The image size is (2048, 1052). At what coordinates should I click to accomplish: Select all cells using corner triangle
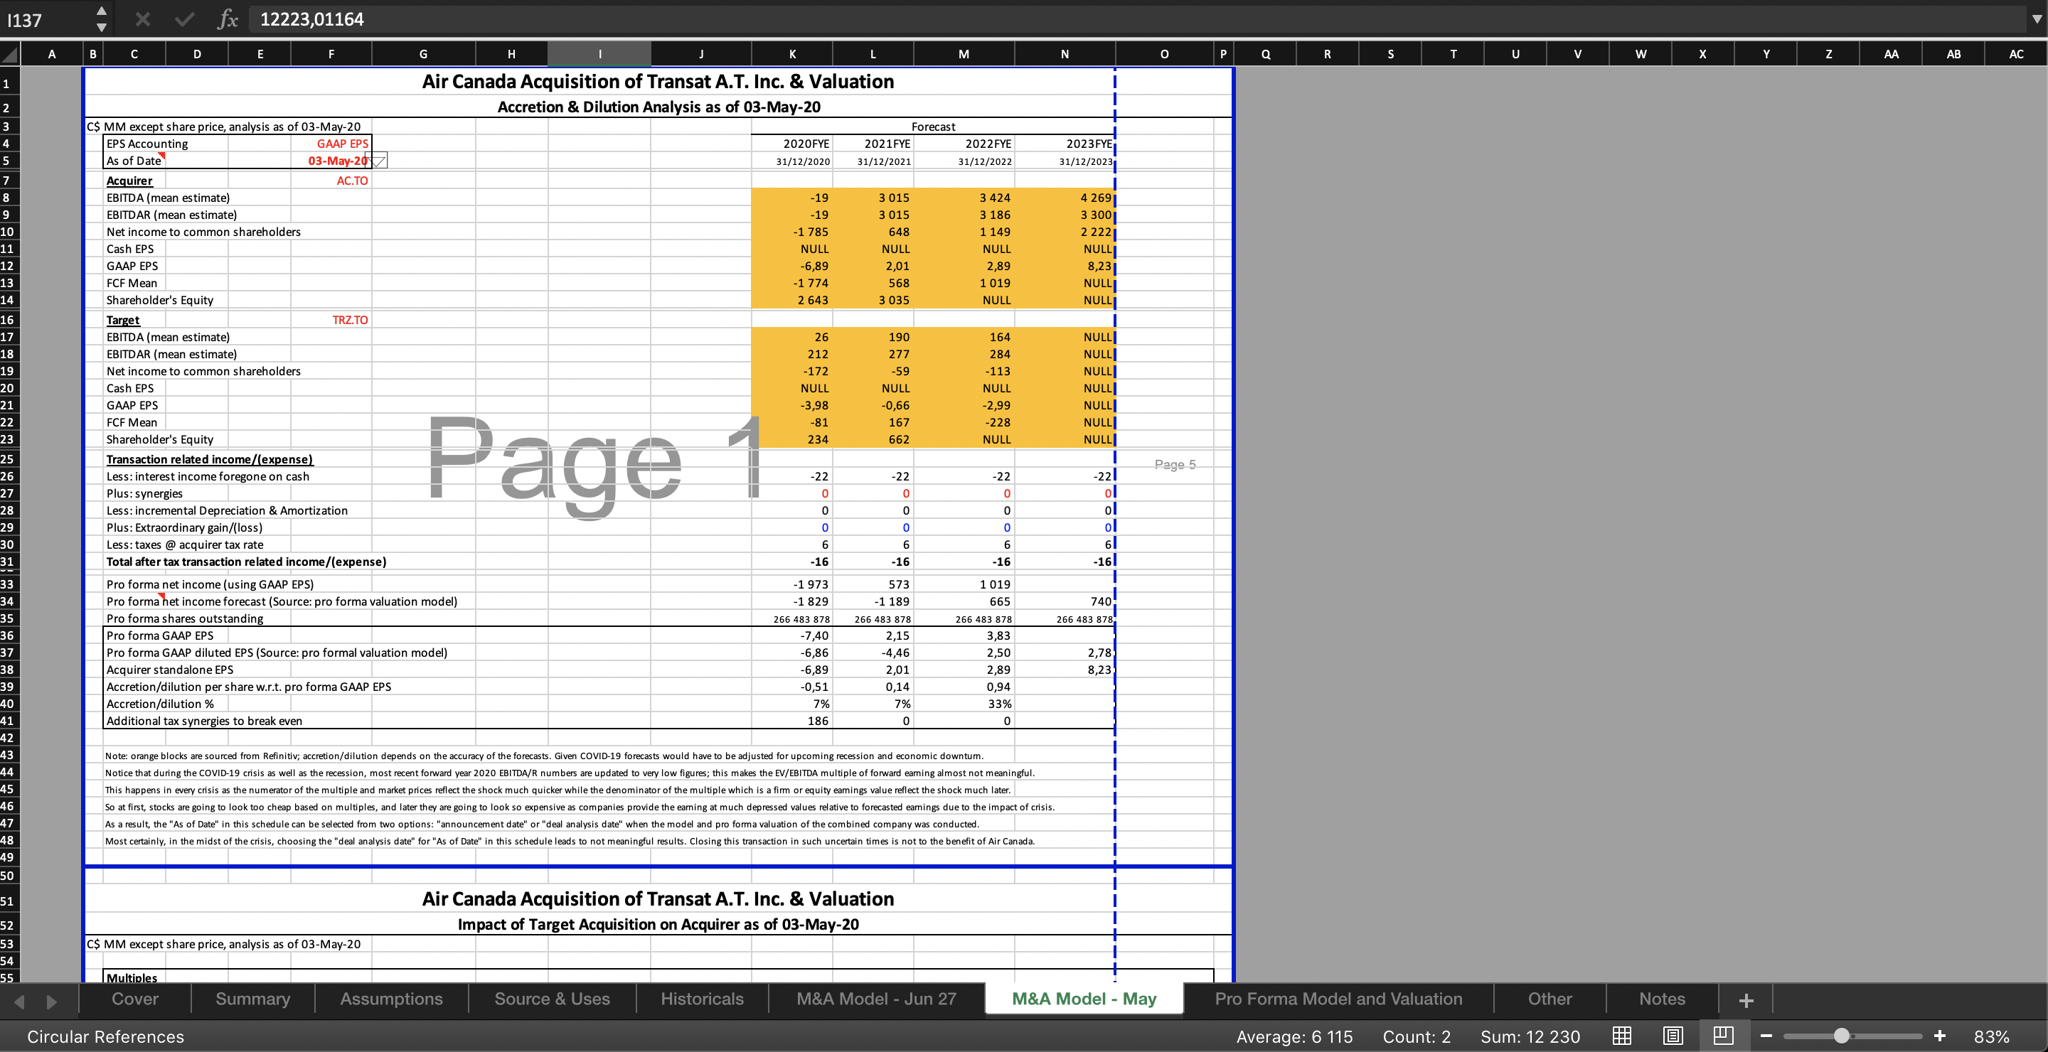[x=9, y=54]
